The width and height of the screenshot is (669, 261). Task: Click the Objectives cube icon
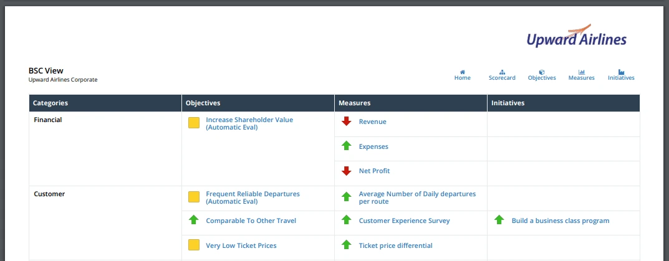(x=542, y=72)
